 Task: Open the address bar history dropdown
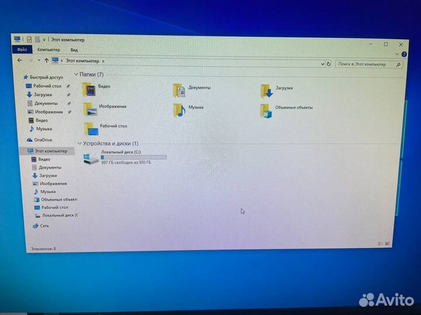322,64
